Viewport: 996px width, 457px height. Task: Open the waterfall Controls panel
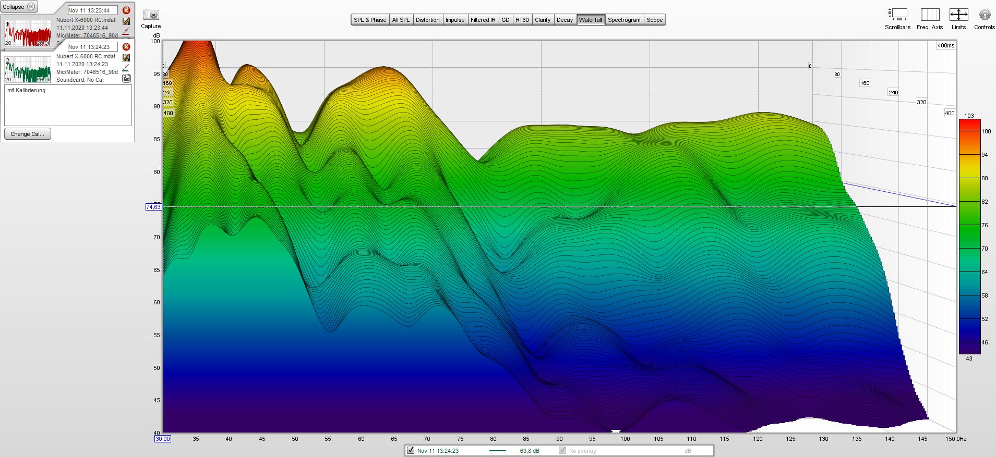point(985,15)
